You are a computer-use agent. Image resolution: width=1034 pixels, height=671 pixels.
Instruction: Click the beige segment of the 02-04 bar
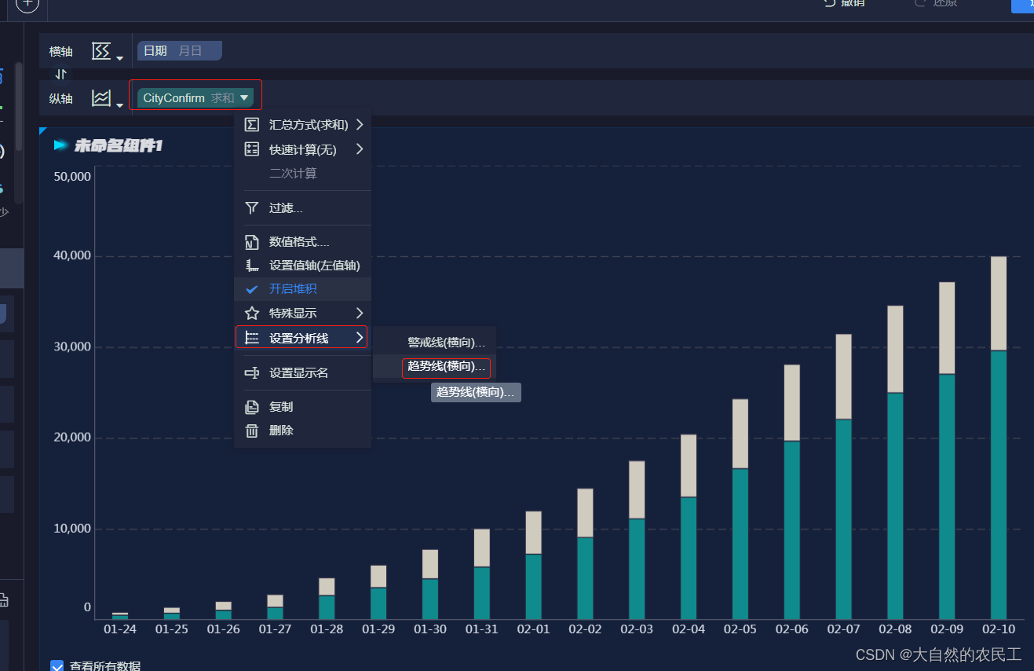point(689,466)
